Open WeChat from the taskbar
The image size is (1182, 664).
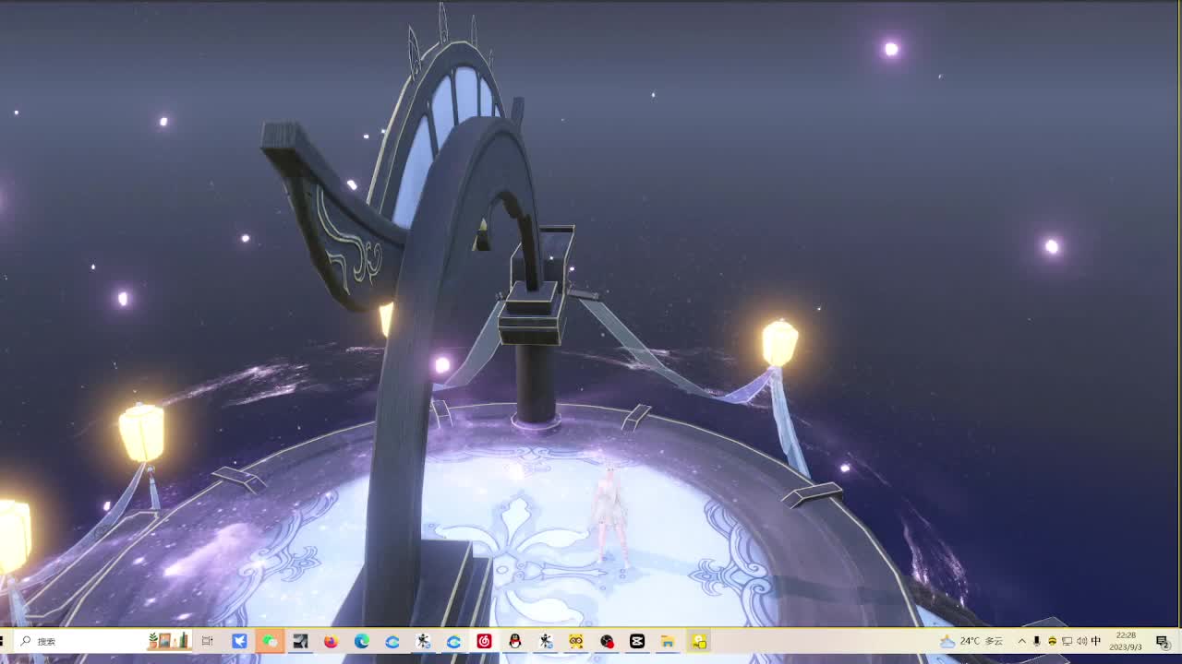click(x=270, y=641)
